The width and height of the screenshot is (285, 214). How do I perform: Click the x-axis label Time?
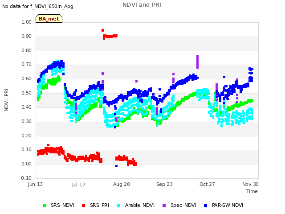point(252,191)
